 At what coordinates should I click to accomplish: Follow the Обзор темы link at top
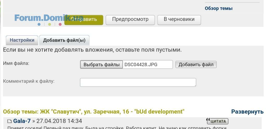219,8
